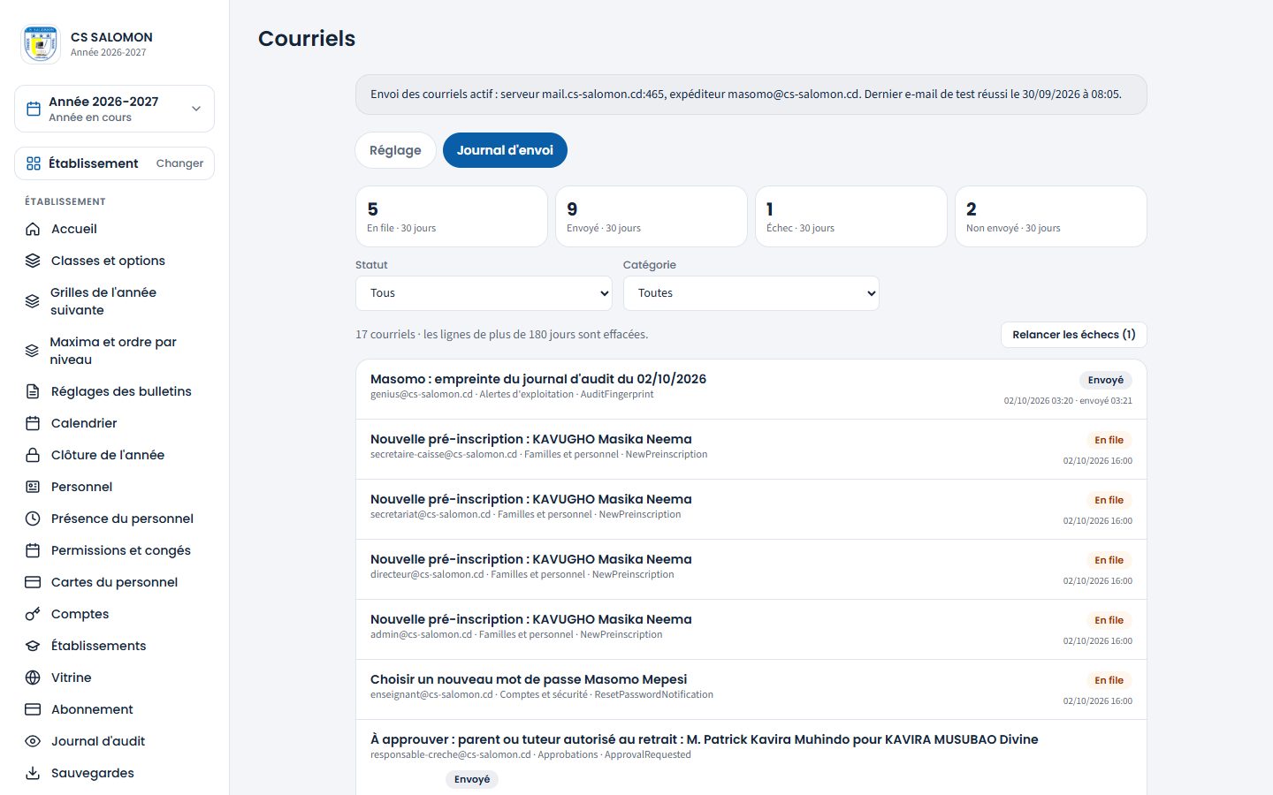1273x795 pixels.
Task: Click the calendar icon for Calendrier
Action: (x=33, y=423)
